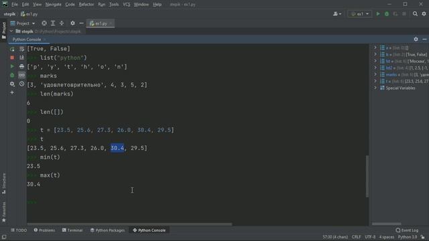This screenshot has width=429, height=241.
Task: Hide Python Console panel with minus
Action: click(x=424, y=39)
